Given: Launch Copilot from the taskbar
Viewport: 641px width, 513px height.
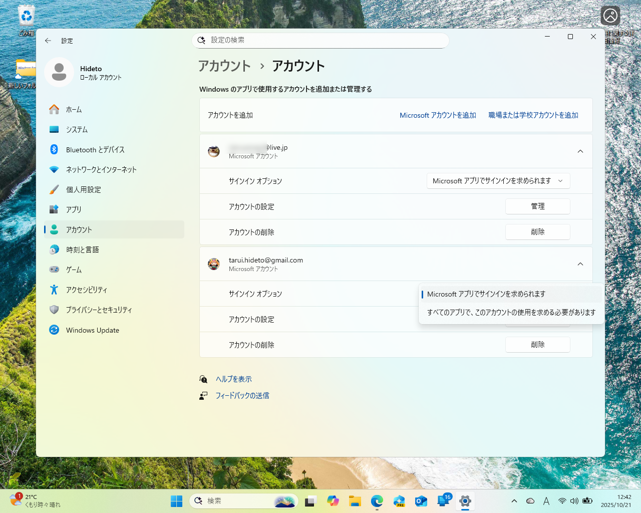Looking at the screenshot, I should 333,501.
